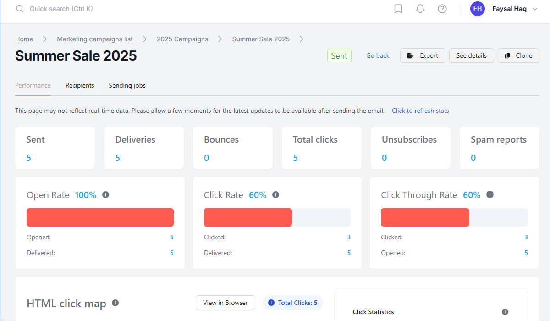Click the chevron after 2025 Campaigns breadcrumb

click(220, 39)
